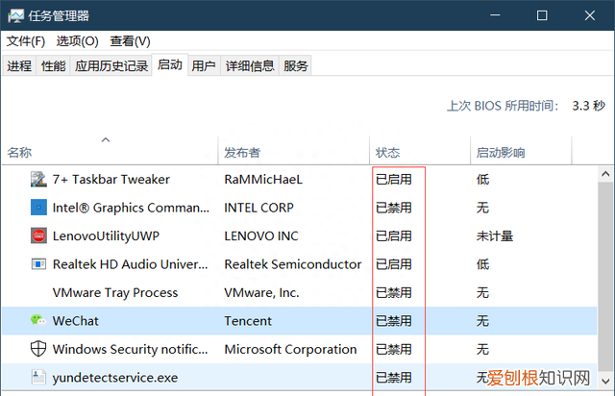Image resolution: width=615 pixels, height=396 pixels.
Task: Click the Windows Security shield icon
Action: click(x=38, y=349)
